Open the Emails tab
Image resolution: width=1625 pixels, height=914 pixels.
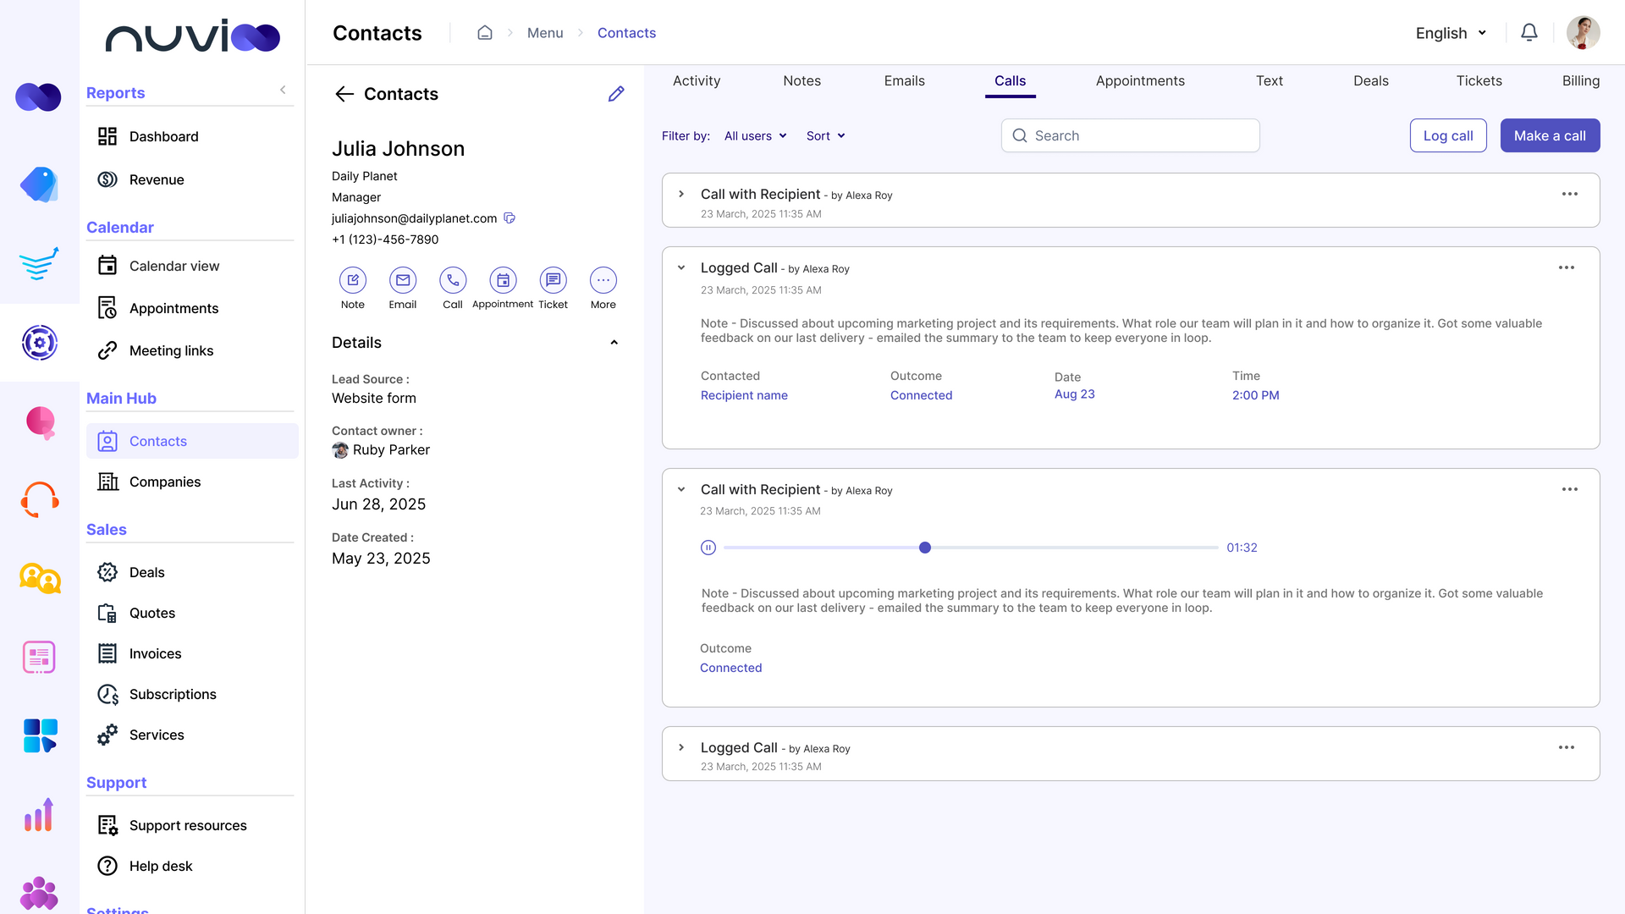tap(904, 80)
